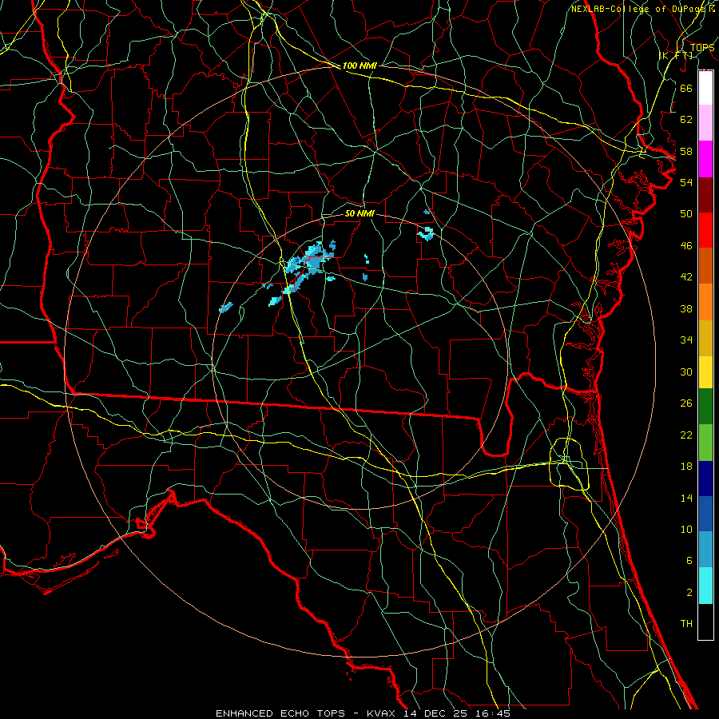Click the "58" legend value
The width and height of the screenshot is (719, 719).
[x=686, y=151]
